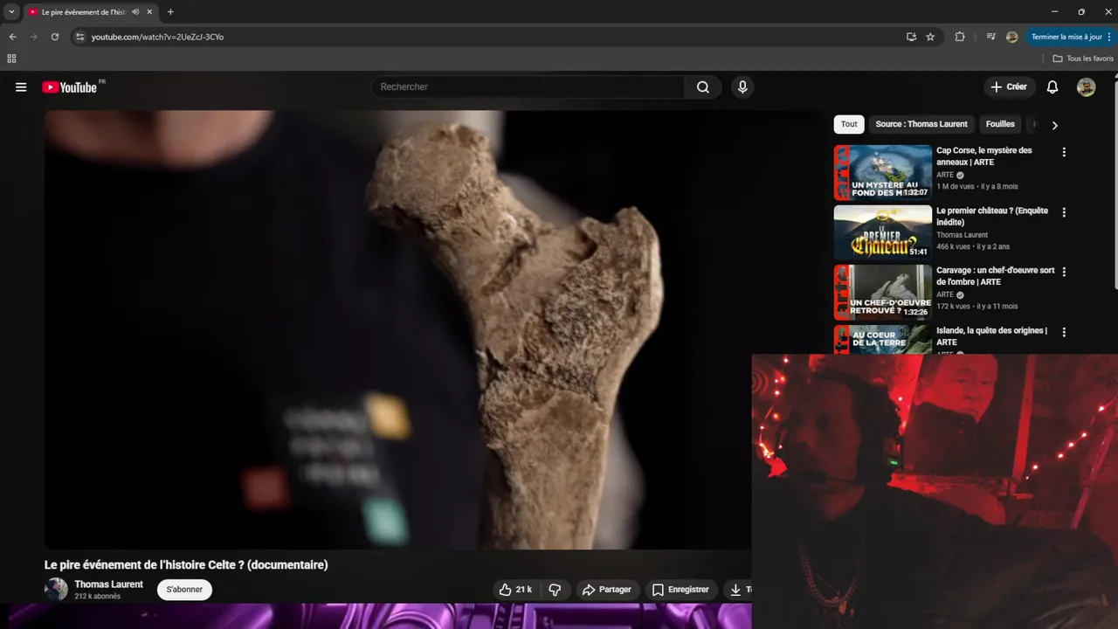
Task: Open the apps grid in bookmarks bar
Action: pyautogui.click(x=11, y=59)
